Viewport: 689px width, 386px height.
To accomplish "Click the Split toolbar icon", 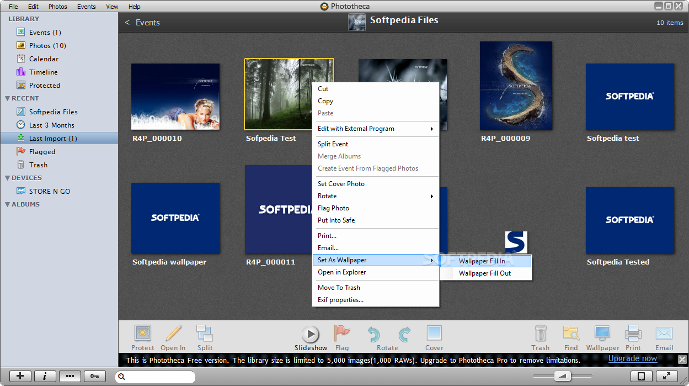I will (x=205, y=334).
